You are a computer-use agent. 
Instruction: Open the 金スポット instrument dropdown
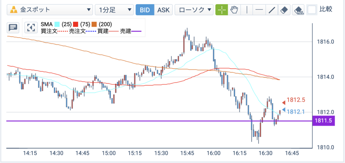click(50, 10)
